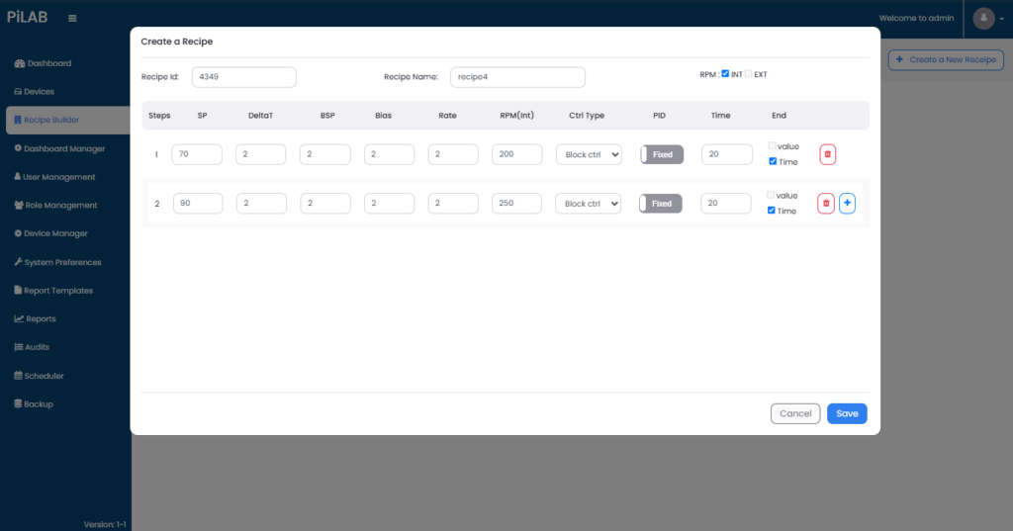This screenshot has height=531, width=1013.
Task: Toggle the INT RPM checkbox
Action: 725,74
